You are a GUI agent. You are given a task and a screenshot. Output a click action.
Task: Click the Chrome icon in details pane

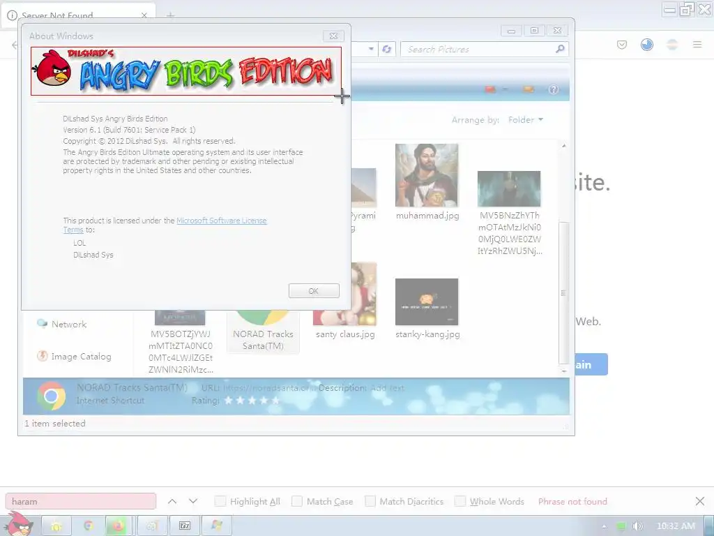[x=51, y=396]
